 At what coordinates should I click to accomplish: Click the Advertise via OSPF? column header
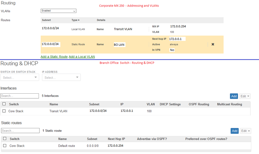pyautogui.click(x=152, y=139)
